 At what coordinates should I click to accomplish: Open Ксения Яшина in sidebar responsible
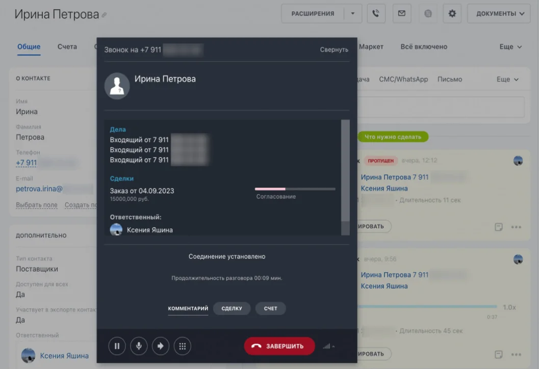(64, 356)
